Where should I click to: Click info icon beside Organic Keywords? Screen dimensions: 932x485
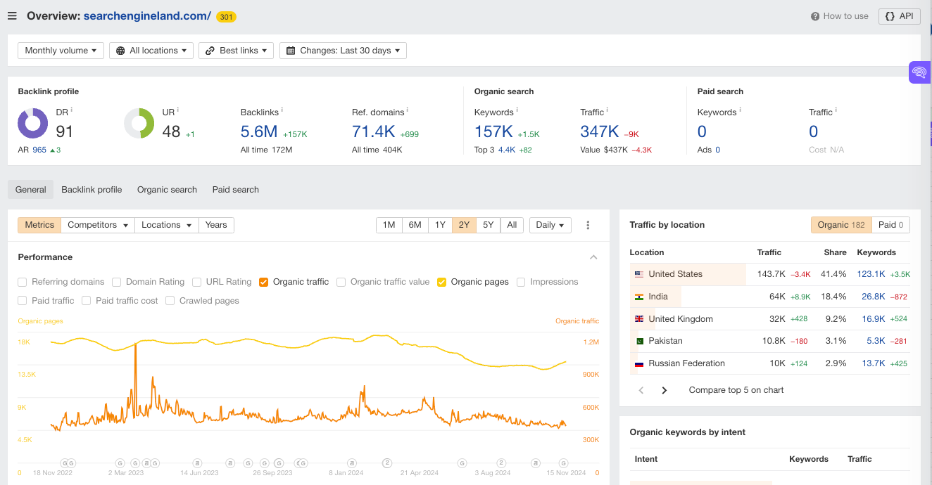517,110
